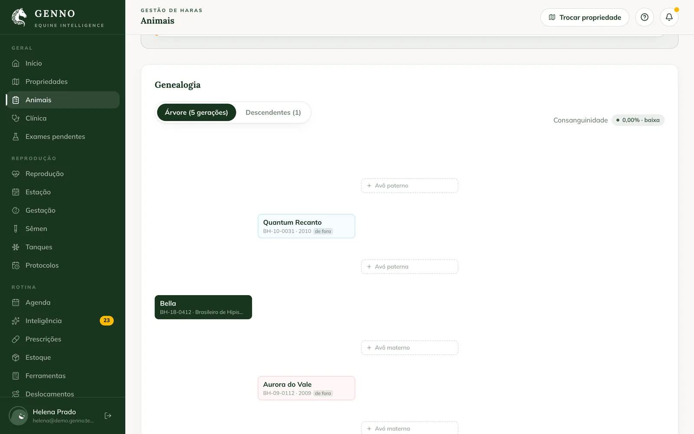The height and width of the screenshot is (434, 694).
Task: Click the Agenda calendar icon
Action: tap(16, 302)
